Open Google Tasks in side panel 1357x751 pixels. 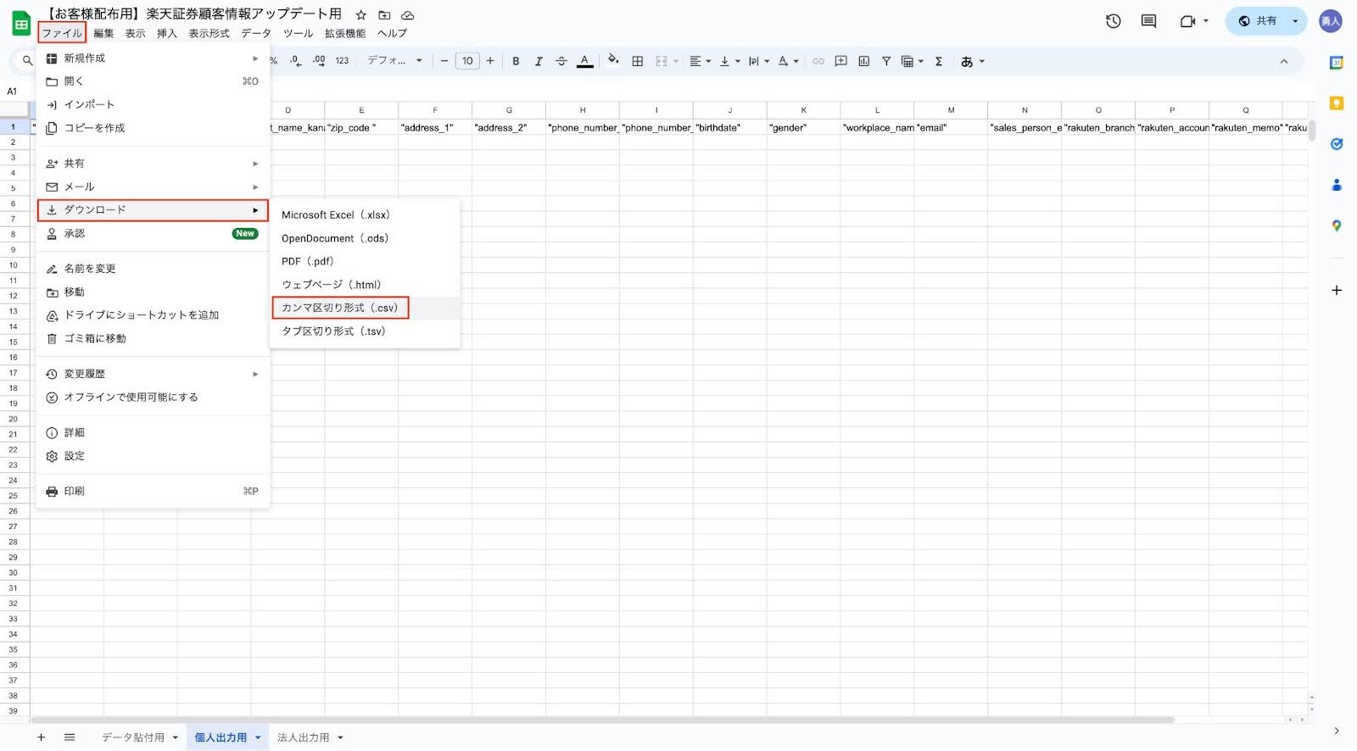1337,144
